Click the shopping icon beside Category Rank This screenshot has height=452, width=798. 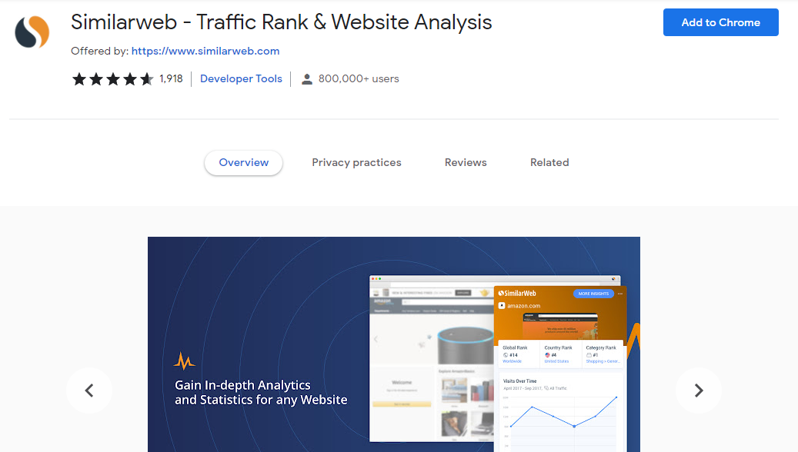pyautogui.click(x=589, y=355)
